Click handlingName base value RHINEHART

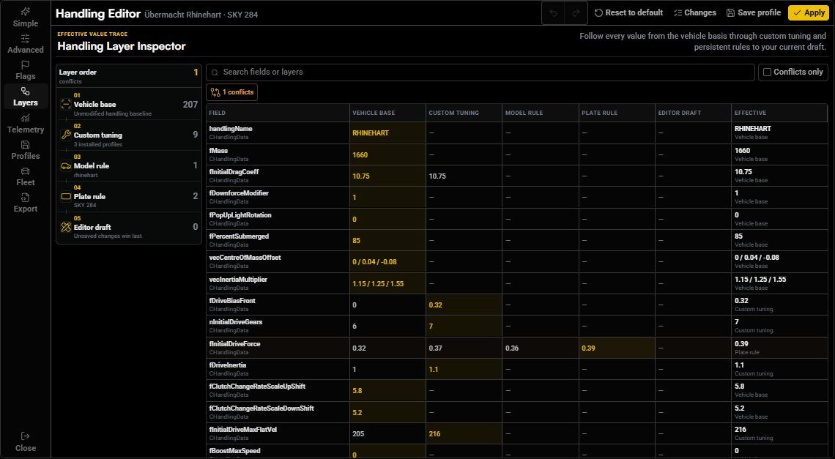pyautogui.click(x=370, y=133)
